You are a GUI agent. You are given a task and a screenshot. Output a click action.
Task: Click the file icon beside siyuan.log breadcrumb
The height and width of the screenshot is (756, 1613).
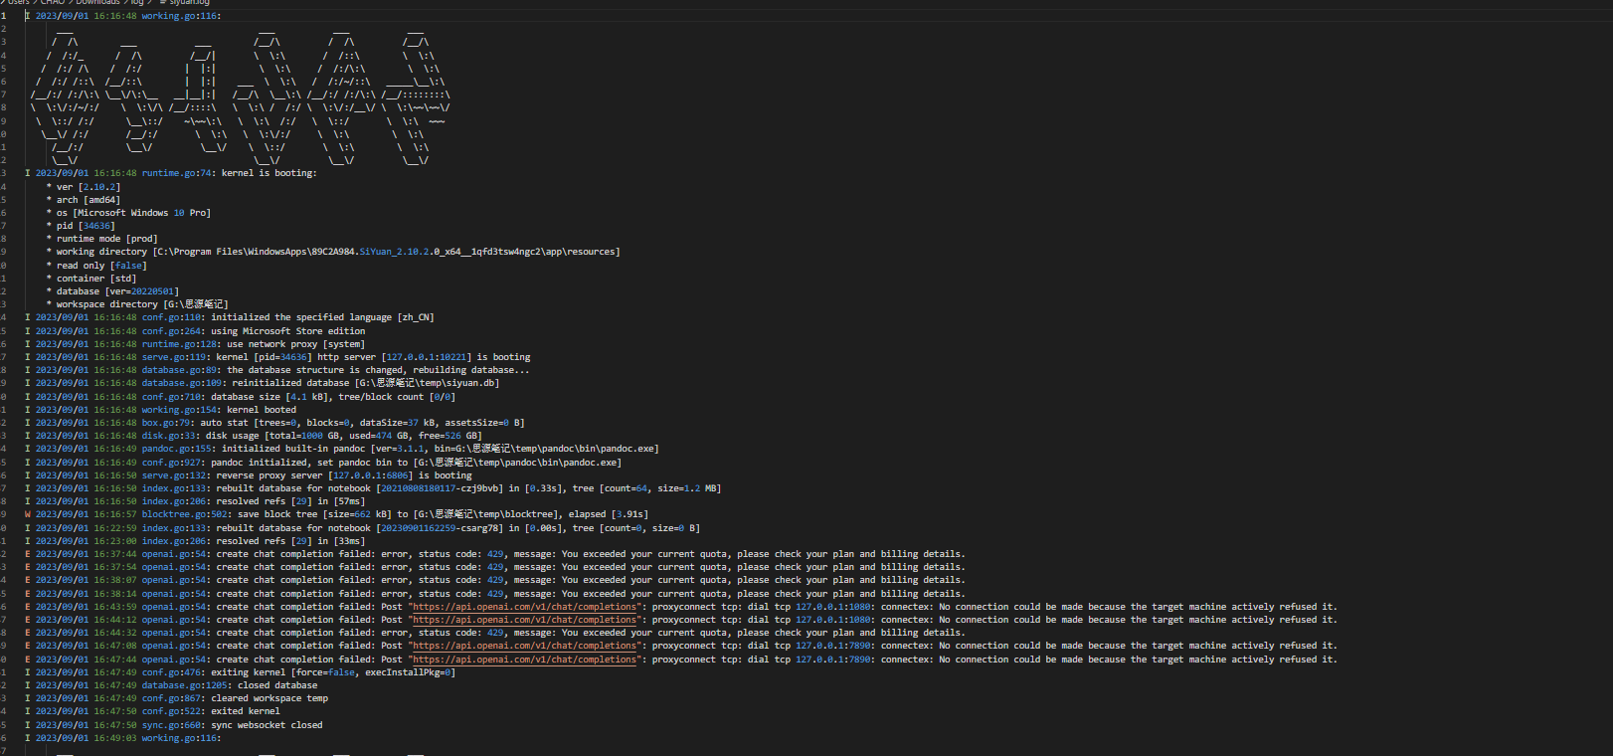(162, 3)
